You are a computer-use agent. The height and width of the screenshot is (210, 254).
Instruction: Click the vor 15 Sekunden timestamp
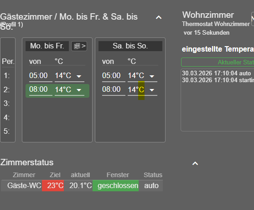click(x=207, y=33)
